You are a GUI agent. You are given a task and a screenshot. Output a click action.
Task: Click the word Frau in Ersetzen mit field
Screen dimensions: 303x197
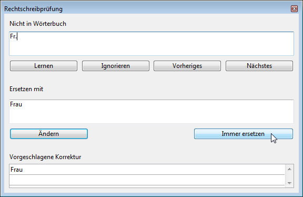point(16,104)
